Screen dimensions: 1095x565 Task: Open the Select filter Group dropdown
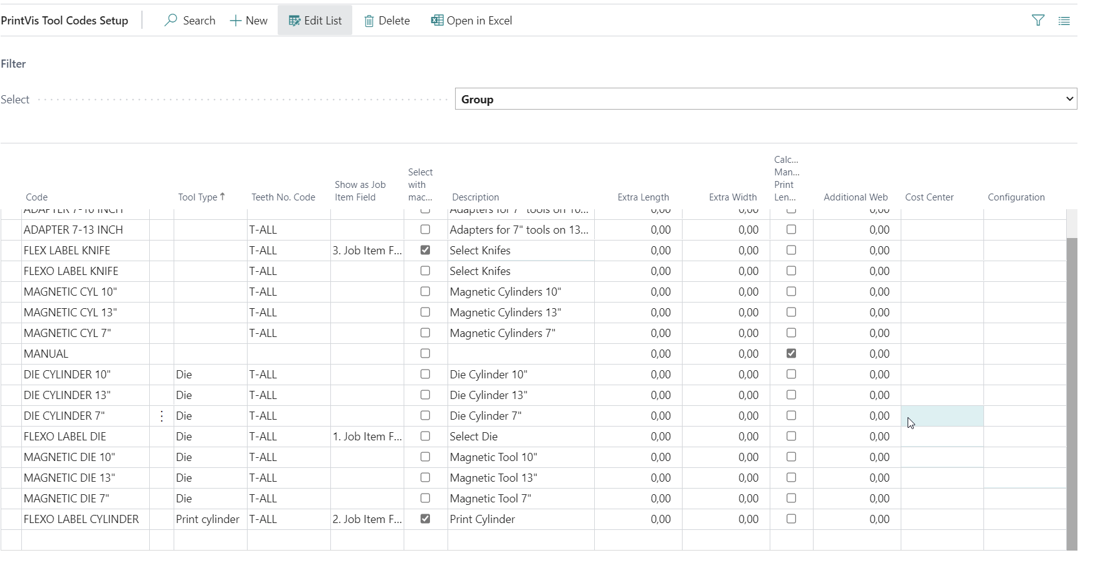pyautogui.click(x=765, y=99)
